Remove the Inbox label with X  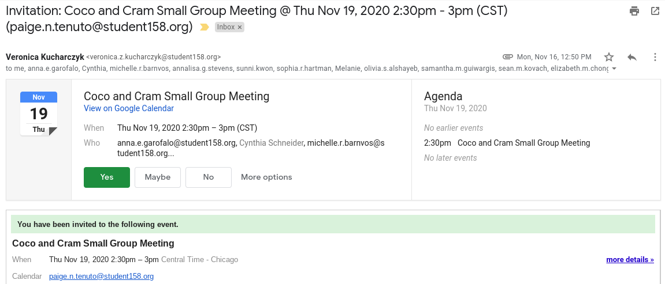point(240,27)
